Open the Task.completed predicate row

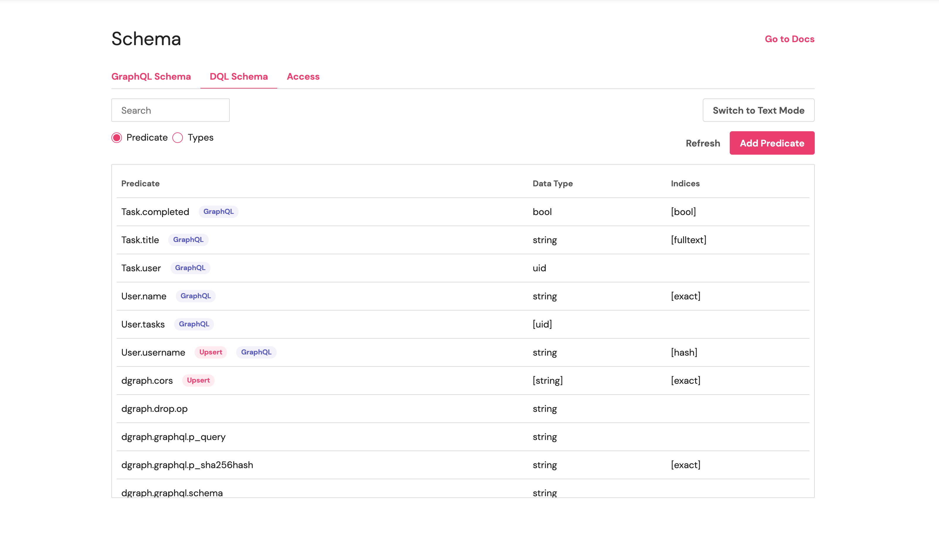[x=463, y=212]
